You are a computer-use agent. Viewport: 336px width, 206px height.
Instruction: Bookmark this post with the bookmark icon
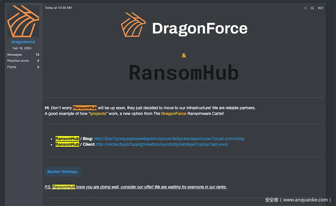coord(312,8)
